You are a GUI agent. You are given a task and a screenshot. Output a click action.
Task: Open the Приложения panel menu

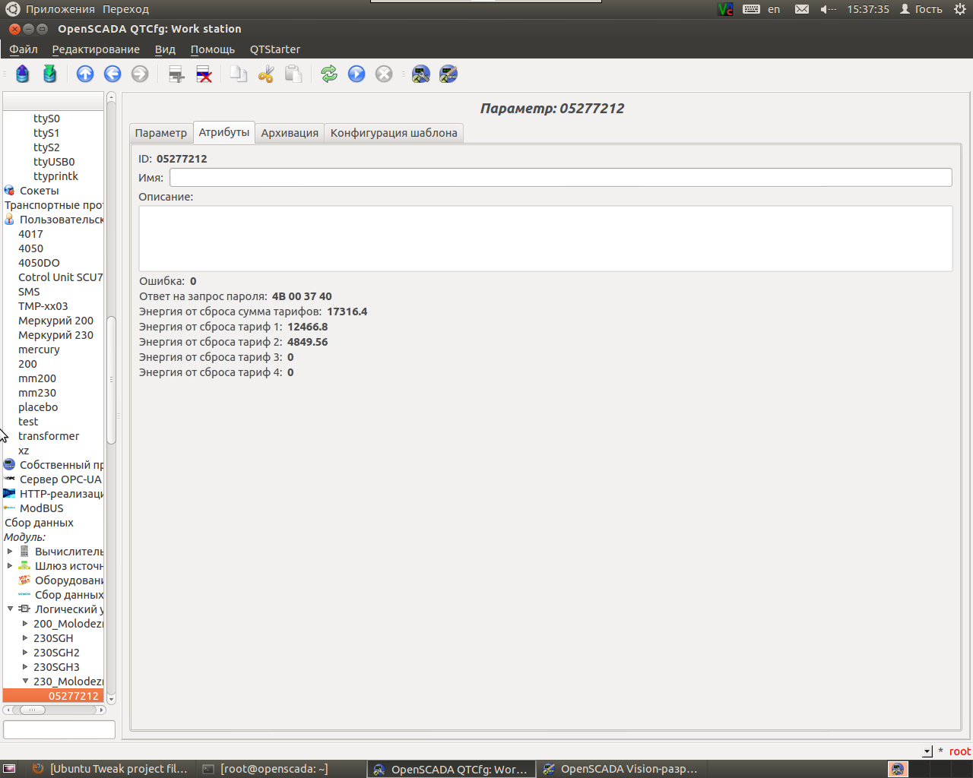60,9
